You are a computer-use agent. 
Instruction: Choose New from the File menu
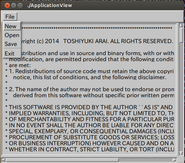click(x=12, y=26)
